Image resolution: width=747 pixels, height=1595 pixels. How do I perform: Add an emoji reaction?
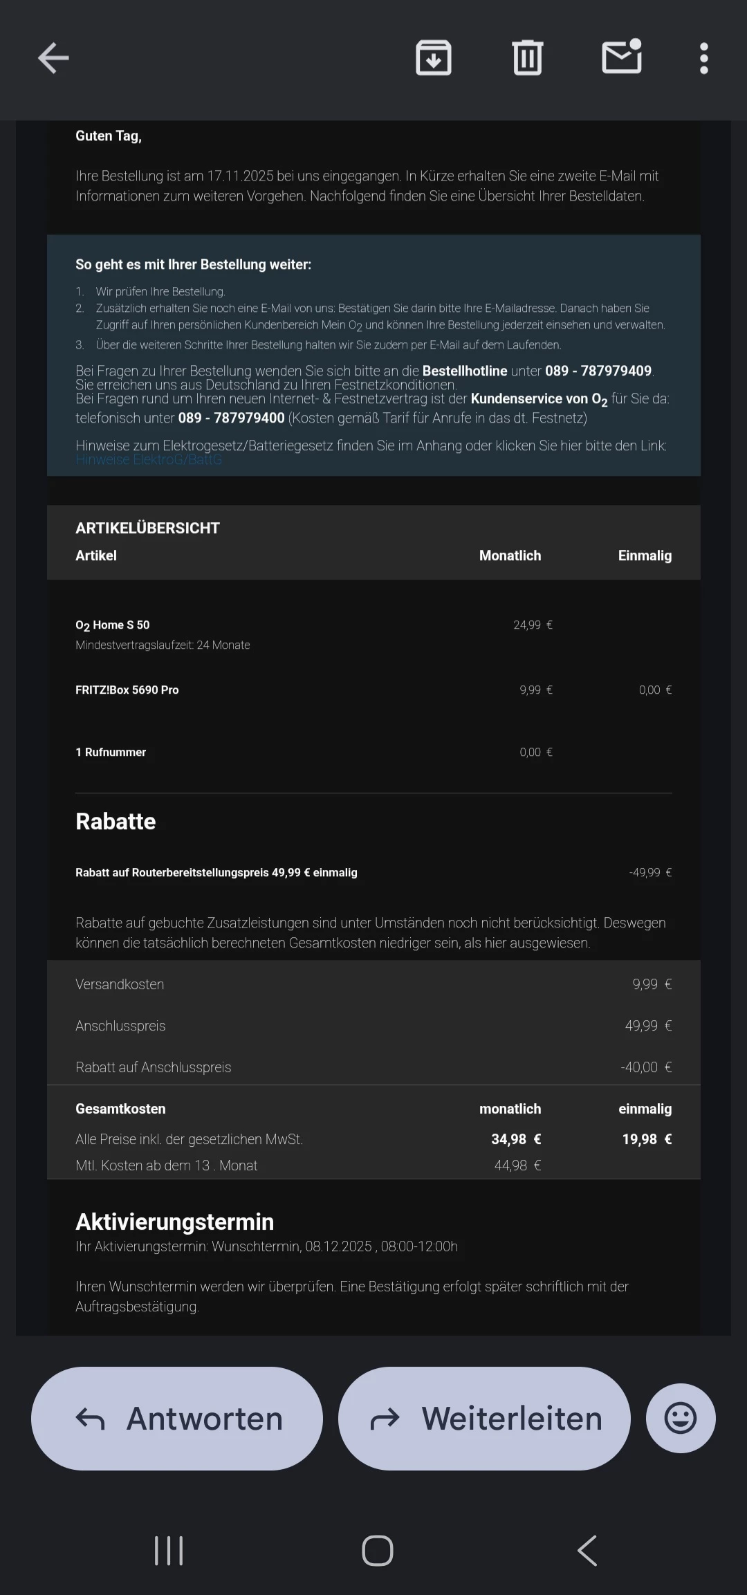[x=680, y=1419]
